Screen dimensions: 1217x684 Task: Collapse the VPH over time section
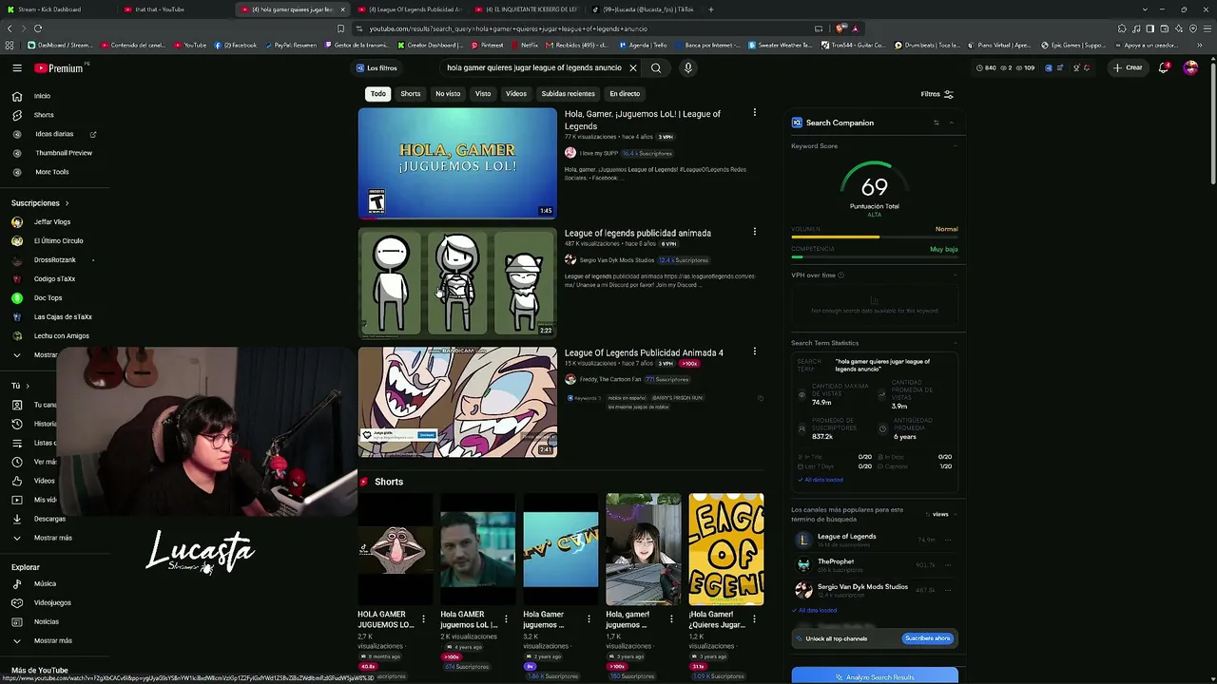[x=956, y=275]
